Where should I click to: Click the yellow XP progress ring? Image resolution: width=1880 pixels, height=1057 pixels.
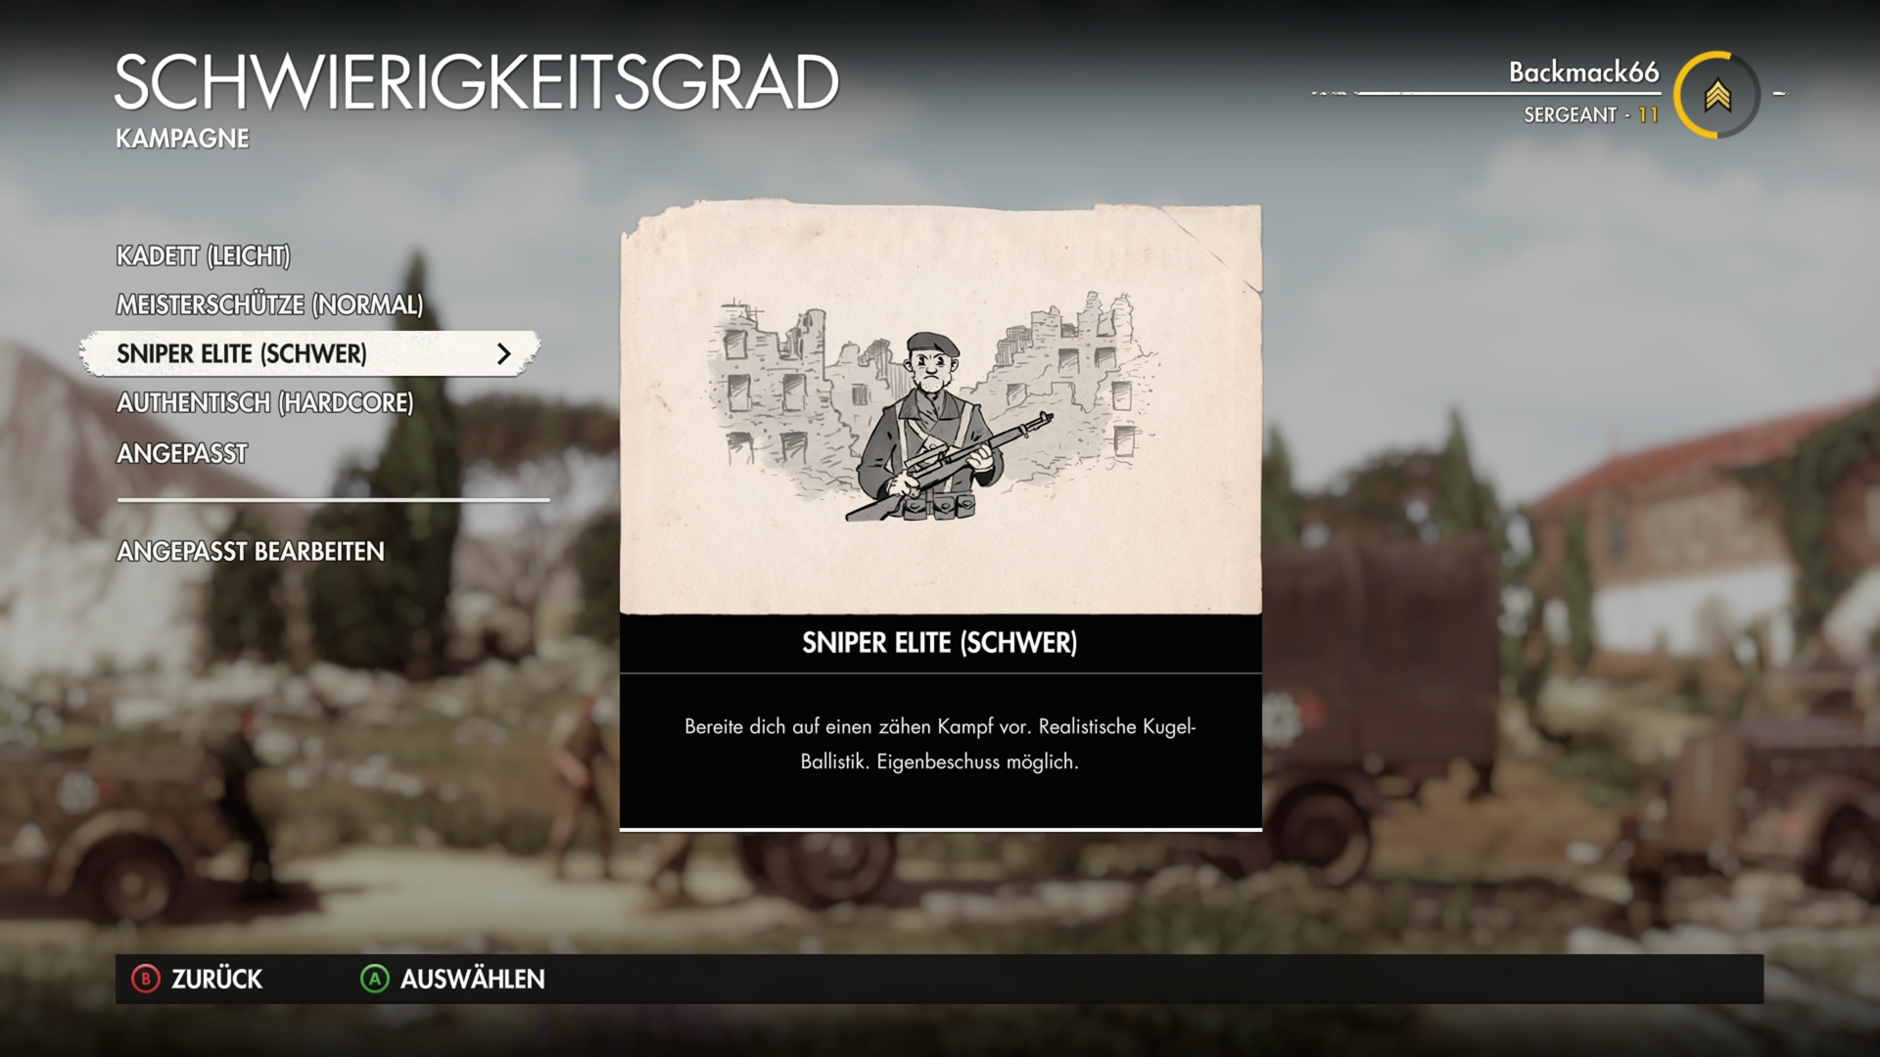(x=1717, y=95)
